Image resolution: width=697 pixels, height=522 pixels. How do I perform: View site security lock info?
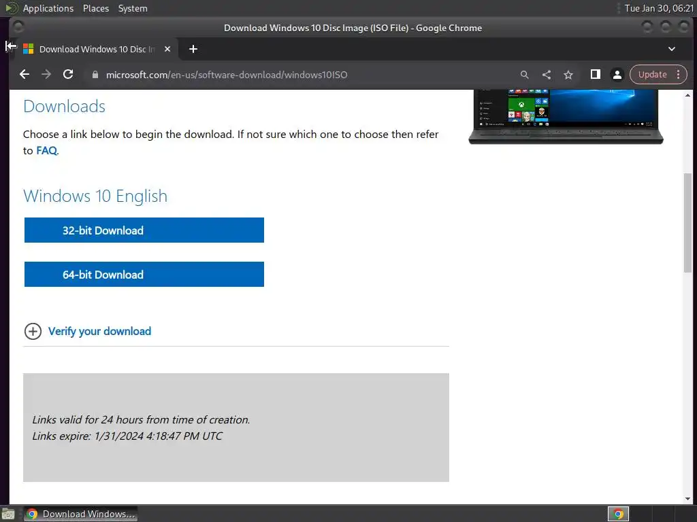95,75
